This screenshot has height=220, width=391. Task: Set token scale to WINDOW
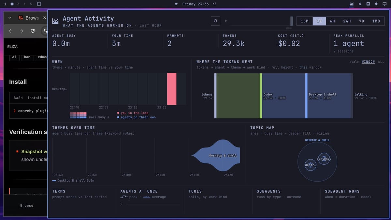click(x=368, y=62)
